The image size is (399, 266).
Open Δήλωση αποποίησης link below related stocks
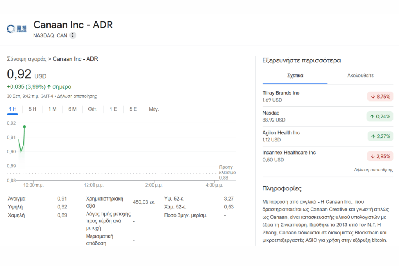tap(373, 170)
